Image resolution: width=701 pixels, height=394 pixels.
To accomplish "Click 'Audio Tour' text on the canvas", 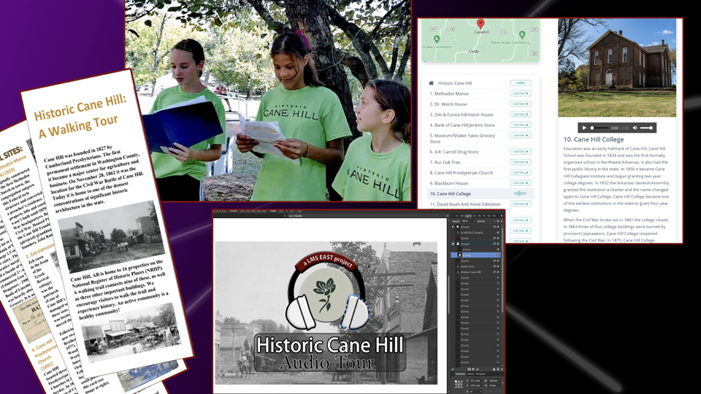I will tap(327, 363).
